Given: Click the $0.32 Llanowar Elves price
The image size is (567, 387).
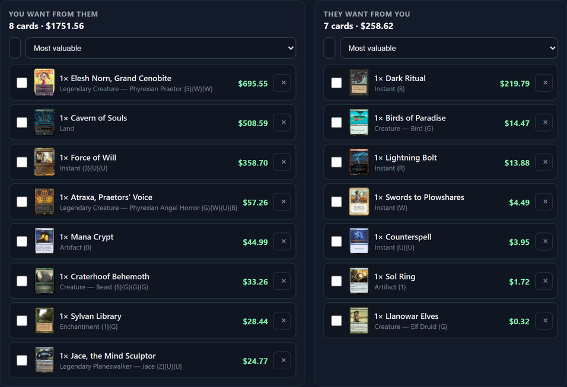Looking at the screenshot, I should pyautogui.click(x=520, y=321).
